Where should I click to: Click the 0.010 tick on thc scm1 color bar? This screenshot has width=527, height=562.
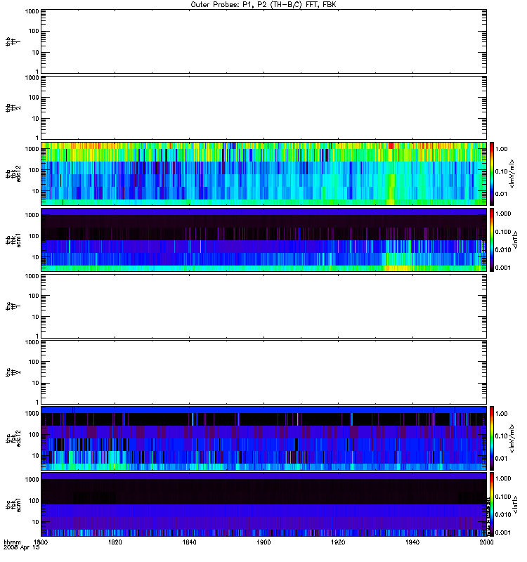503,515
